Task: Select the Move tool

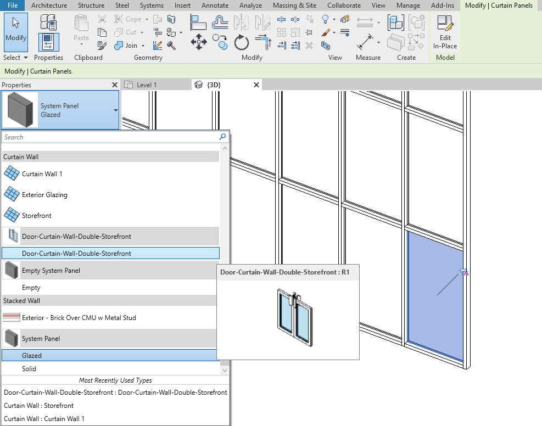Action: point(199,41)
